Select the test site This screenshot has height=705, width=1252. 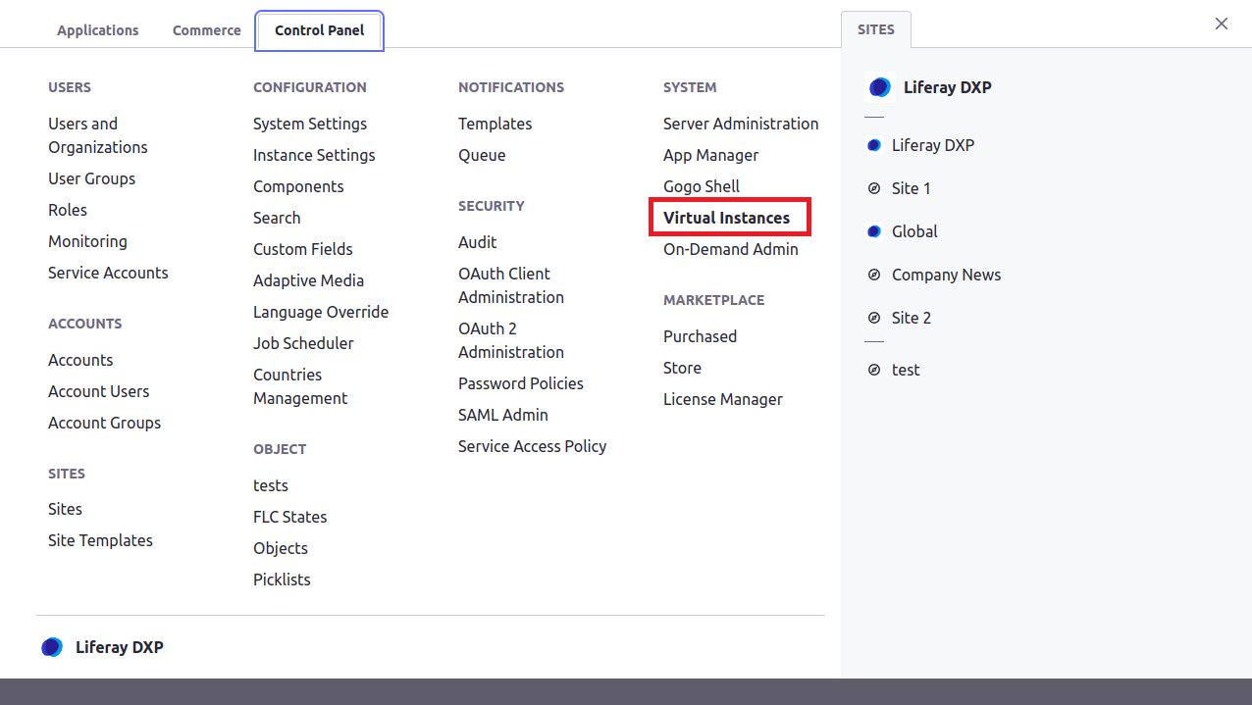click(x=906, y=370)
